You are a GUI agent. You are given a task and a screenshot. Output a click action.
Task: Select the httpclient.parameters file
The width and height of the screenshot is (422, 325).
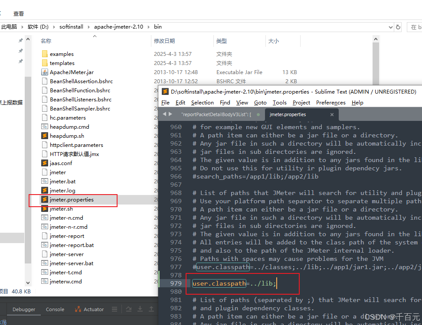point(76,145)
